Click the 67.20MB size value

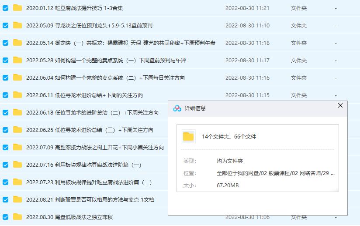point(228,186)
